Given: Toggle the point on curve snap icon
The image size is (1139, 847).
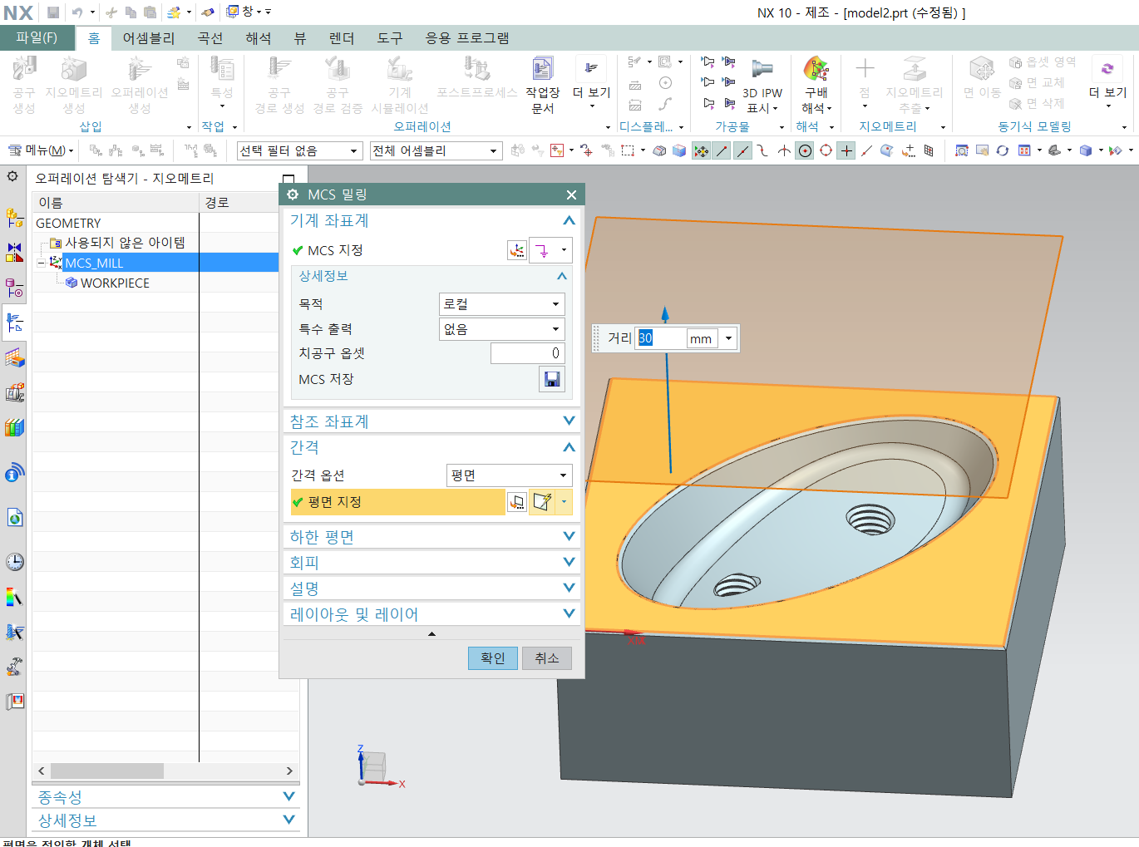Looking at the screenshot, I should pyautogui.click(x=866, y=150).
